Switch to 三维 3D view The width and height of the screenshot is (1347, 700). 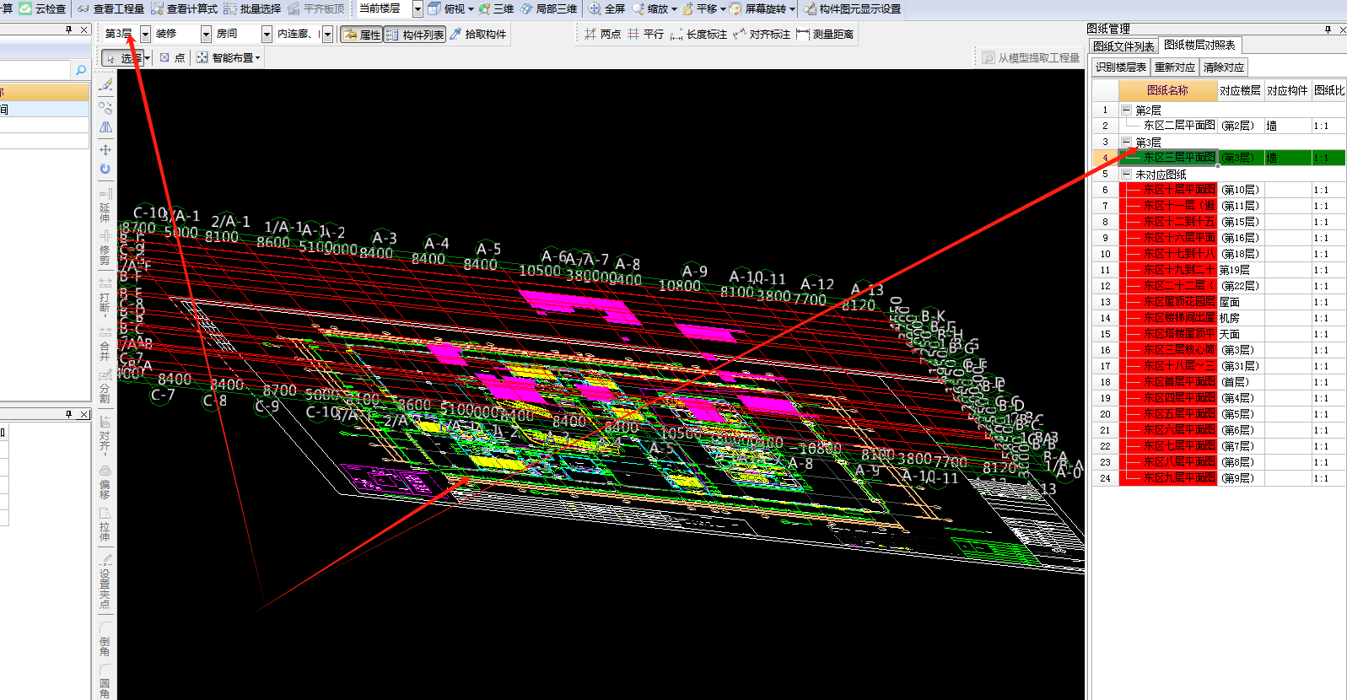tap(496, 8)
